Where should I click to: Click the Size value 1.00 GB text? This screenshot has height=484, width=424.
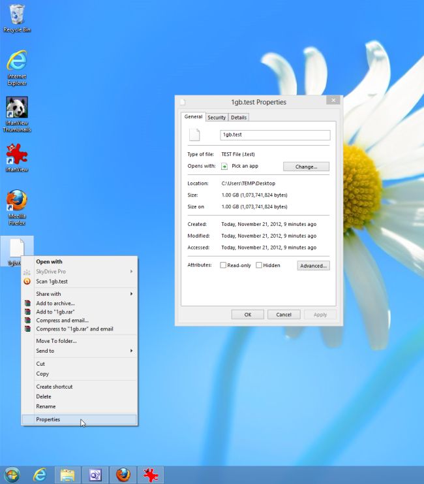click(254, 195)
